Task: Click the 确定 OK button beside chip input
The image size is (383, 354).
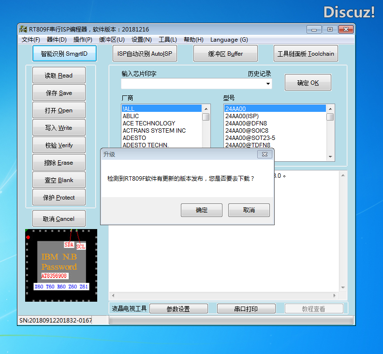Action: 308,82
